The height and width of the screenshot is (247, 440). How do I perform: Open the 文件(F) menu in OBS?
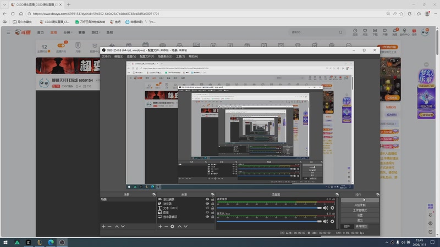tap(106, 57)
